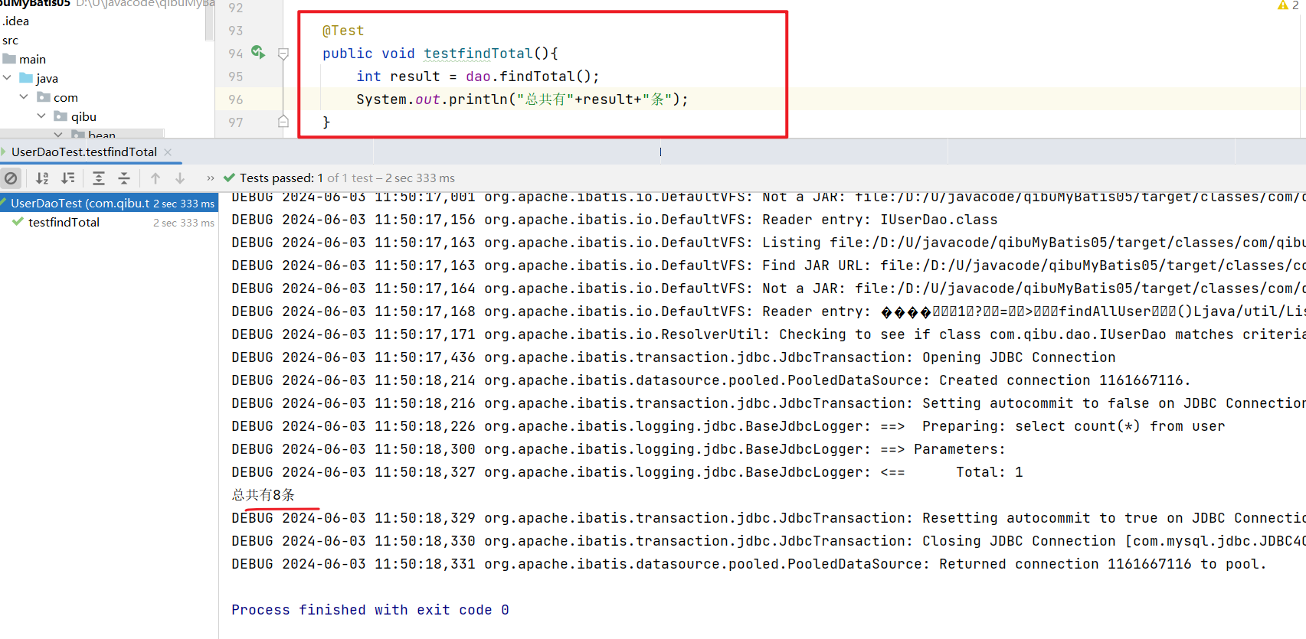Select the main folder in project tree
This screenshot has height=639, width=1306.
32,59
